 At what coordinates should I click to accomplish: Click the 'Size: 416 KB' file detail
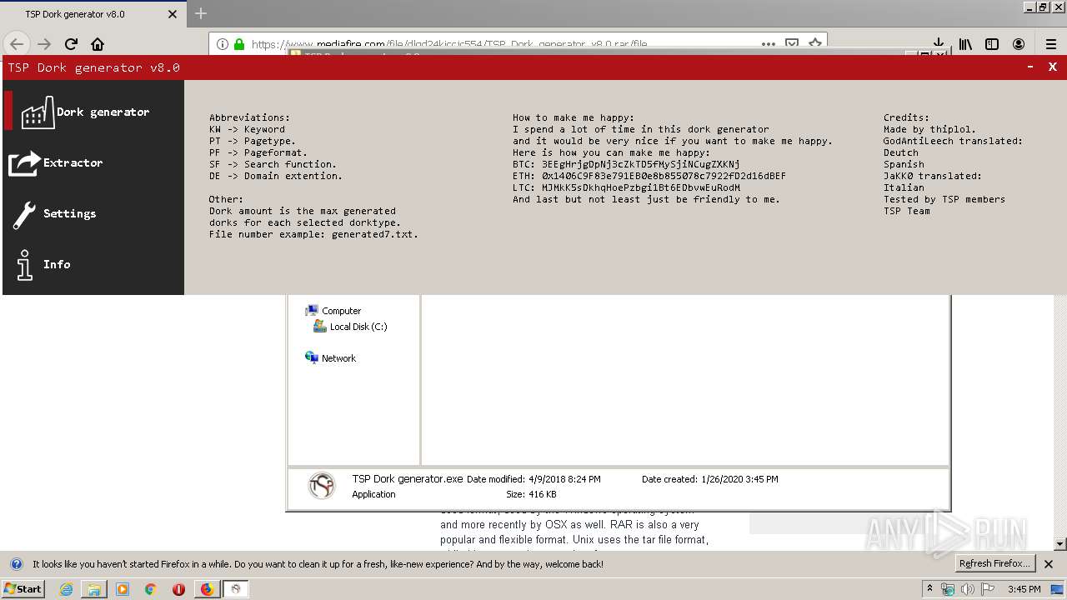[x=531, y=494]
